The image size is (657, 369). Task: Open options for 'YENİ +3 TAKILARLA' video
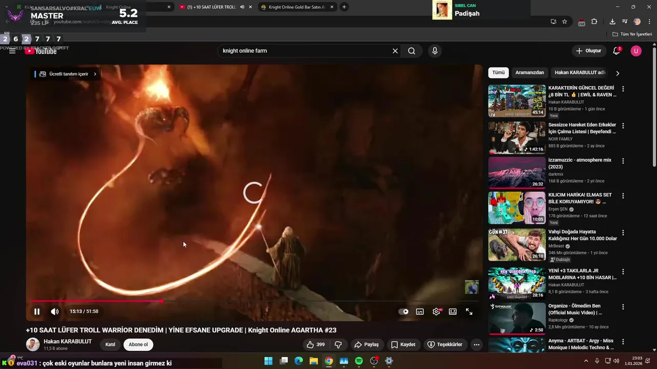click(623, 272)
